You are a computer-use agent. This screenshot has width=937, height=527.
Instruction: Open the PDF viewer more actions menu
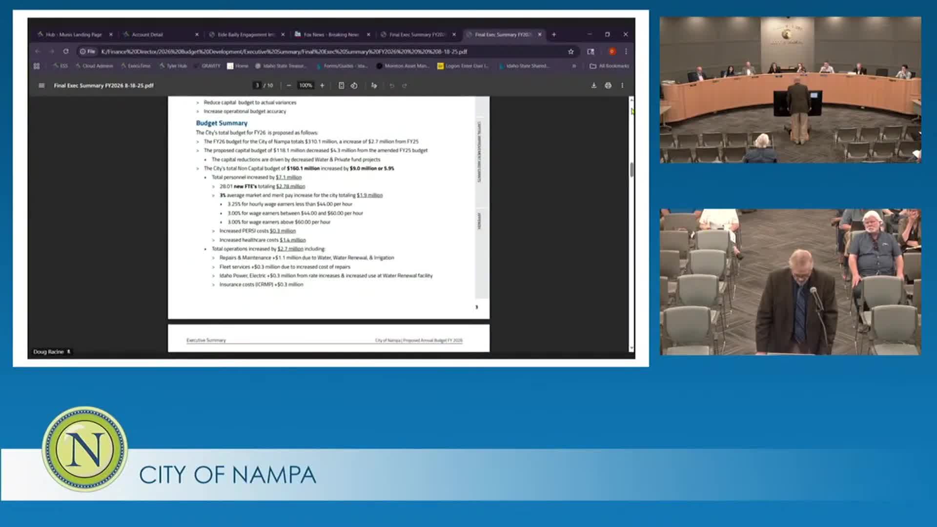(622, 85)
